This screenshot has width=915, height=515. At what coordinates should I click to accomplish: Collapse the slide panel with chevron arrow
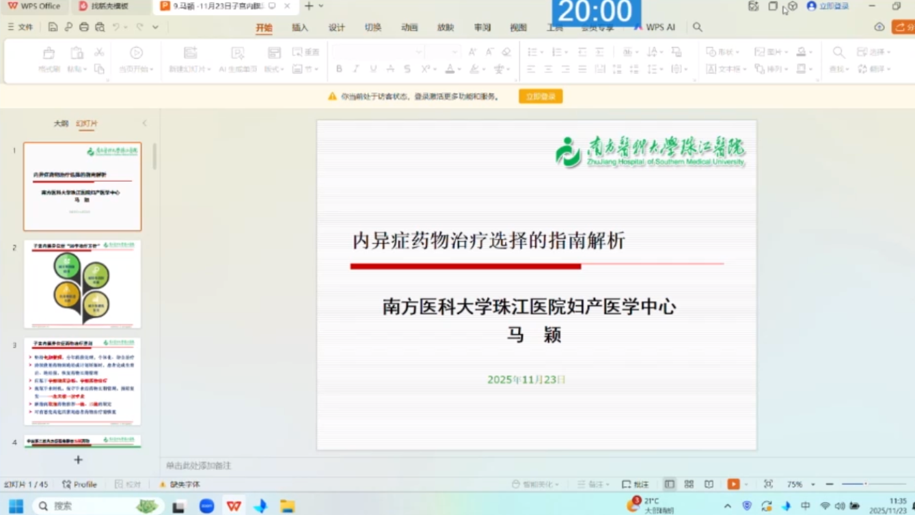click(144, 123)
